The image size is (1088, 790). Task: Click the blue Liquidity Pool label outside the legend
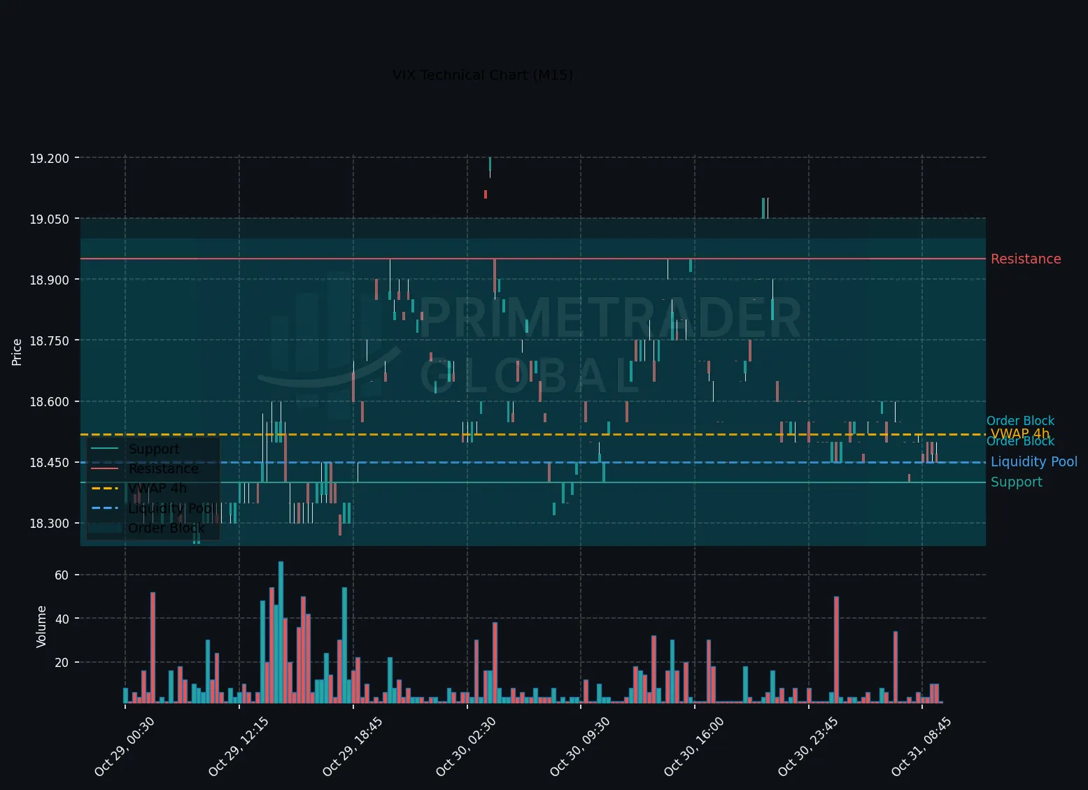pyautogui.click(x=1034, y=462)
